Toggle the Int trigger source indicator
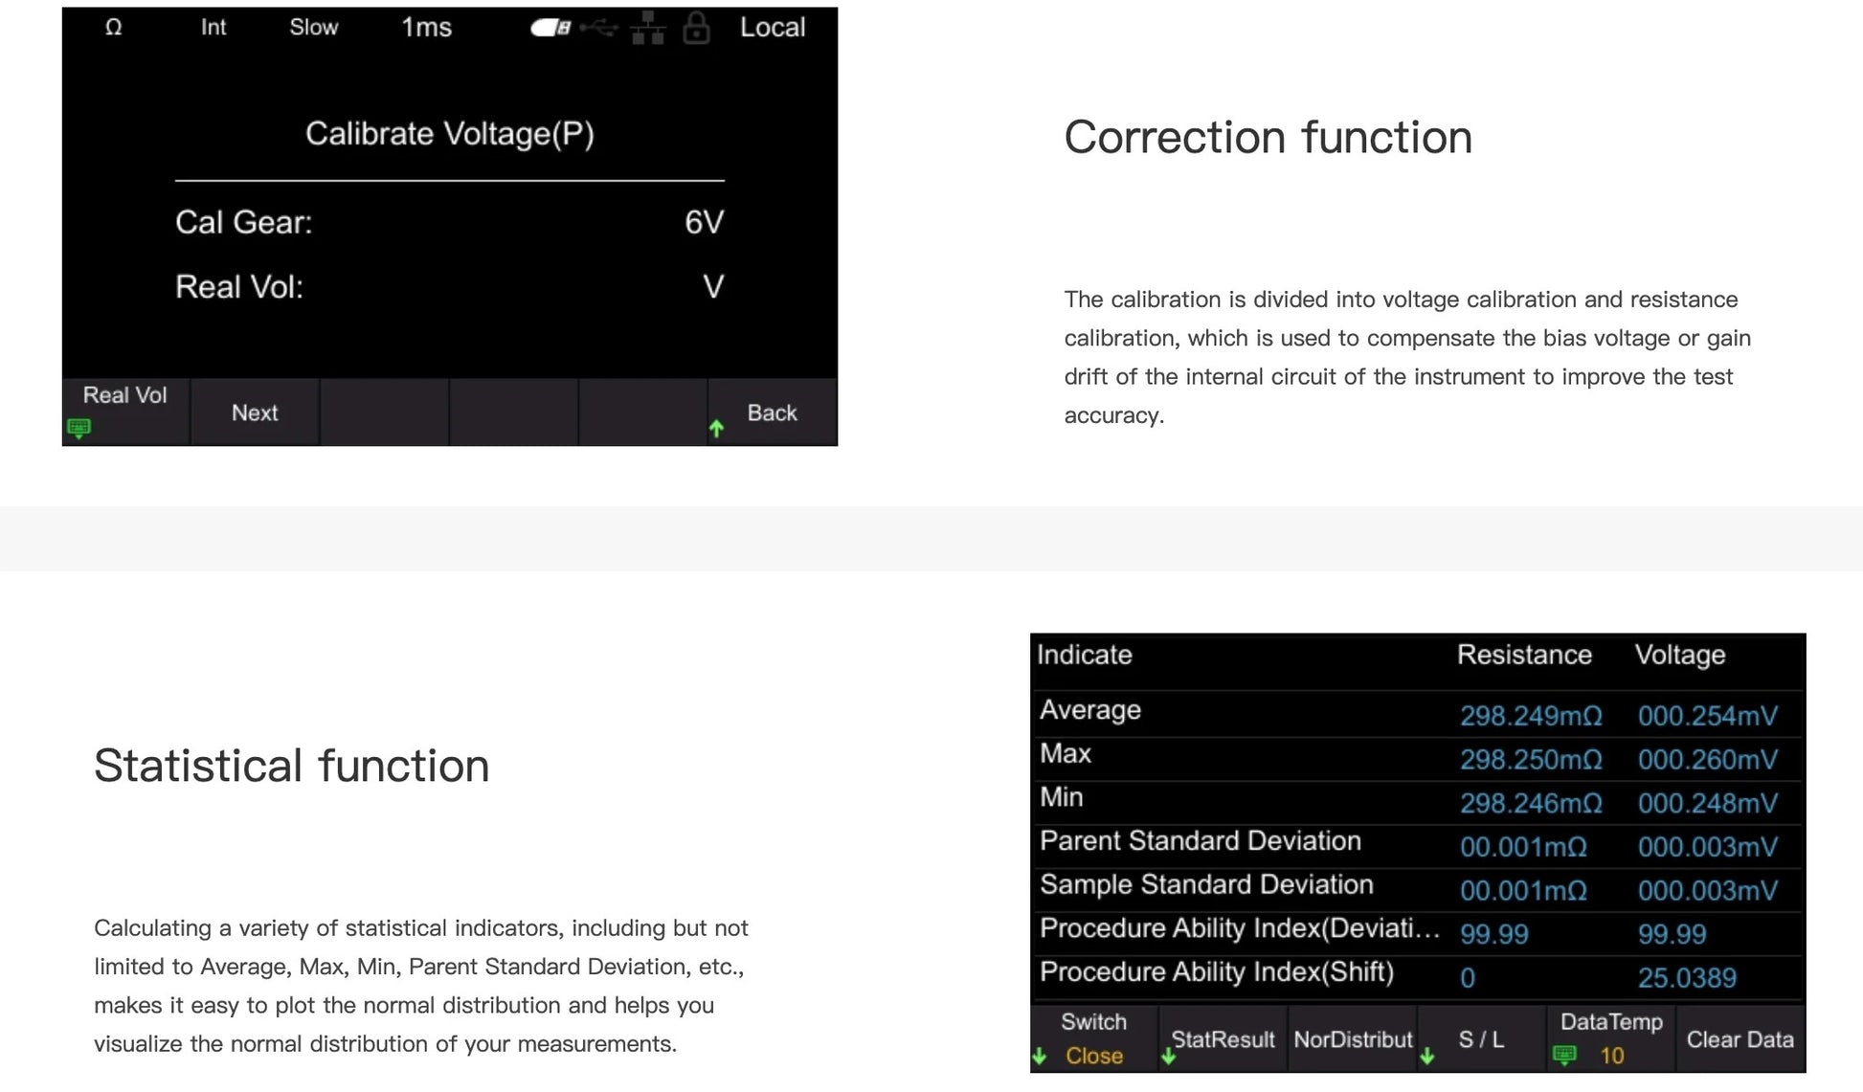The image size is (1863, 1092). pos(213,28)
